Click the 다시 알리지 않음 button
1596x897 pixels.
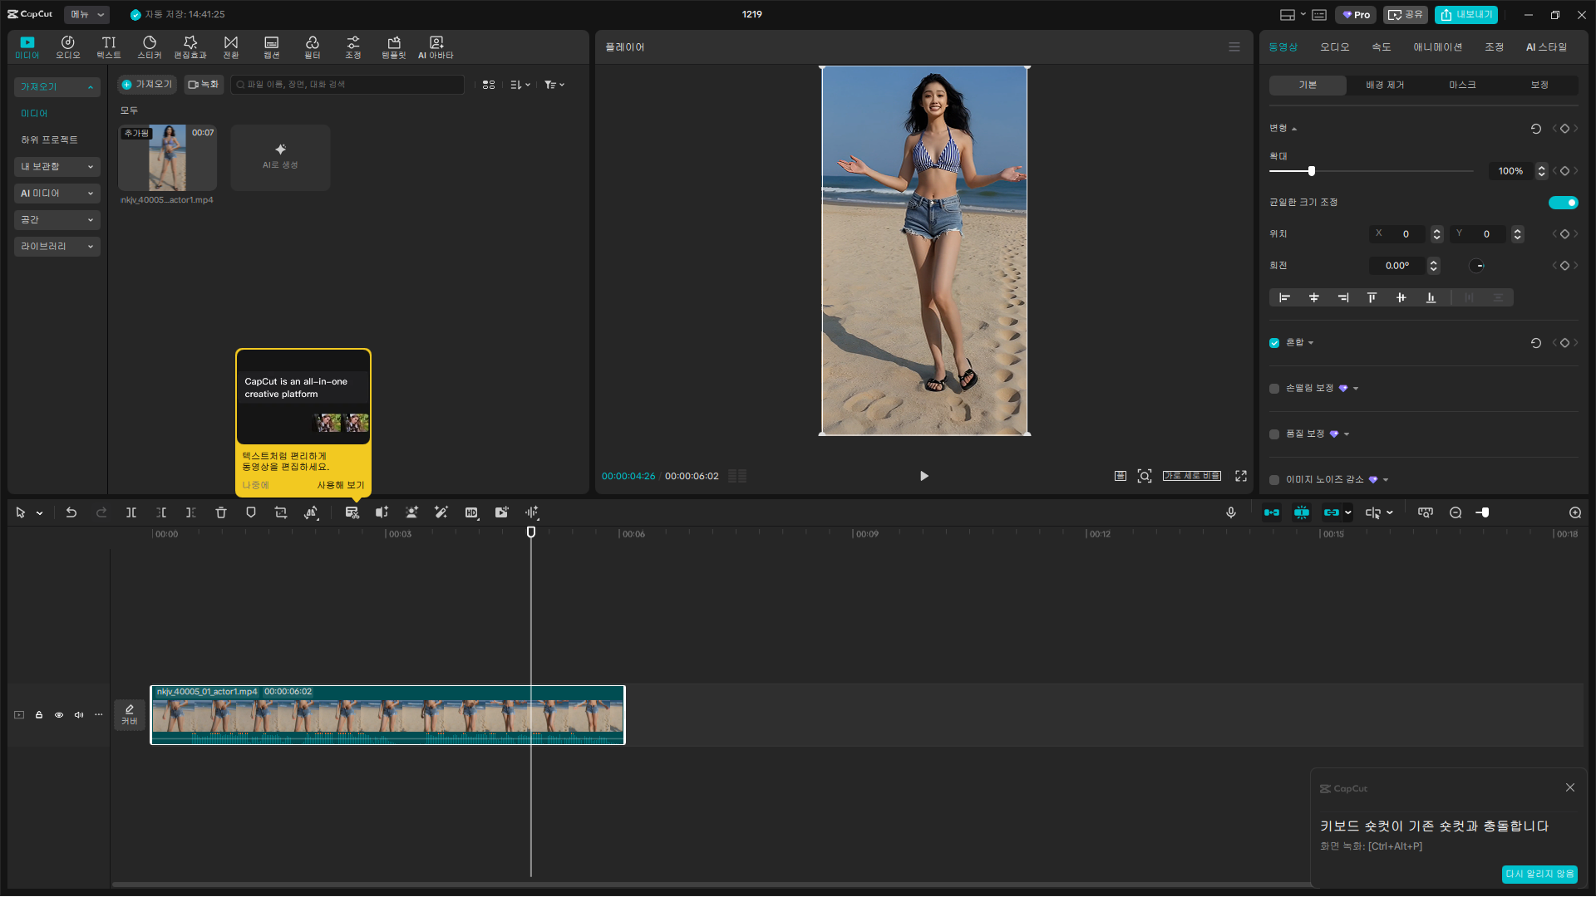point(1539,874)
